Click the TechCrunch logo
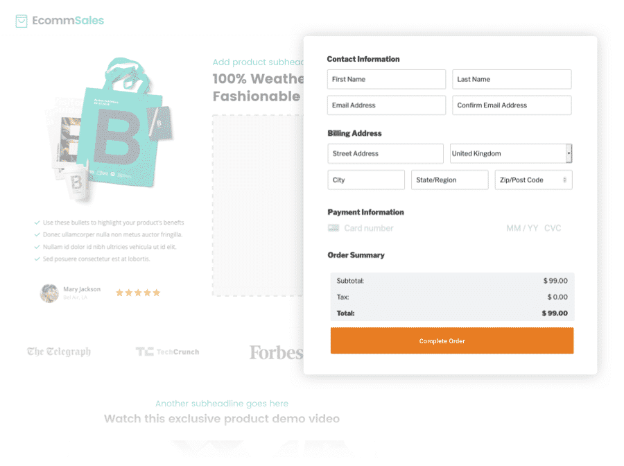Viewport: 624px width, 466px height. [167, 352]
